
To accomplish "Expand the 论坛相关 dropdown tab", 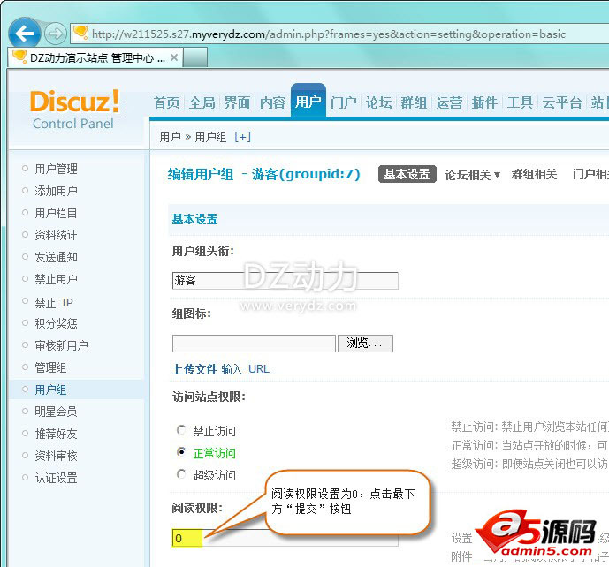I will 472,175.
